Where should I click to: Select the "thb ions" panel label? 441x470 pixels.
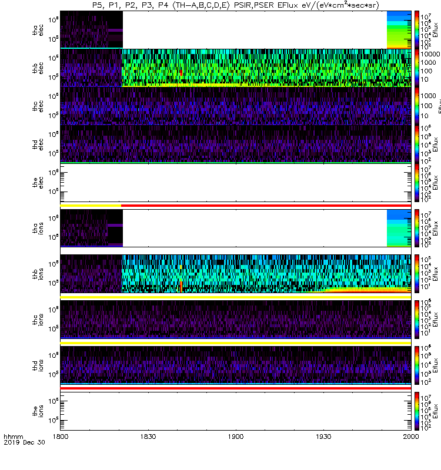38,274
